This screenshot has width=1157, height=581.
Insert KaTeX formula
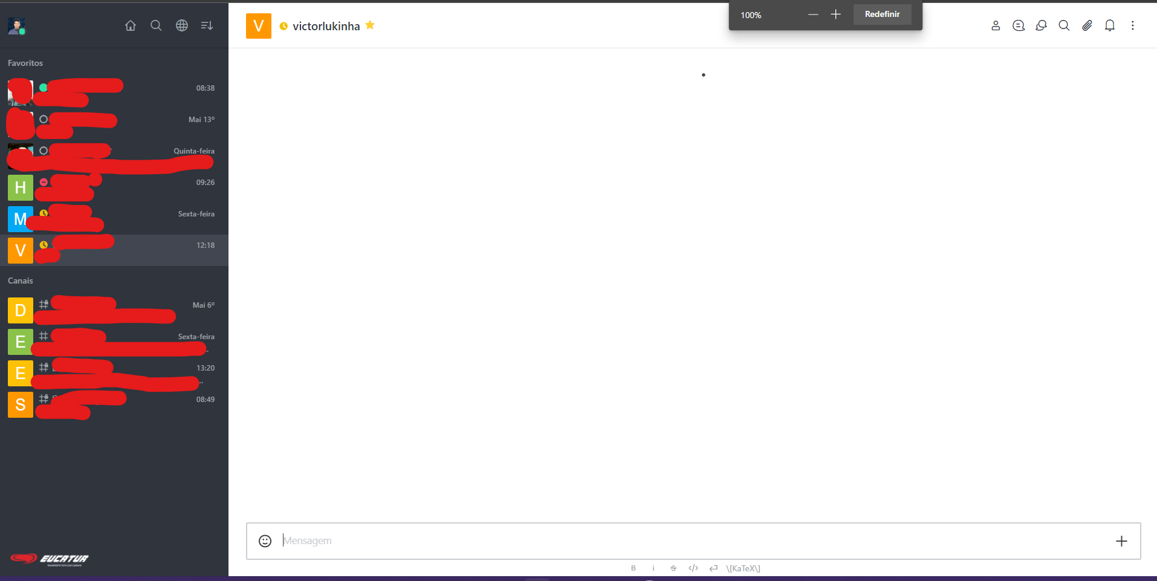point(743,568)
